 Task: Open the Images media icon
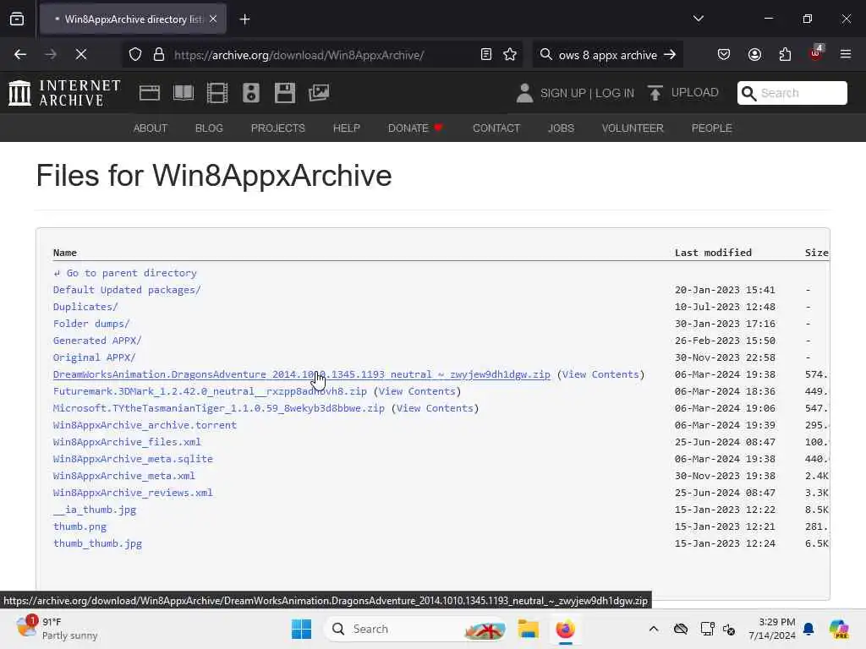(x=319, y=93)
